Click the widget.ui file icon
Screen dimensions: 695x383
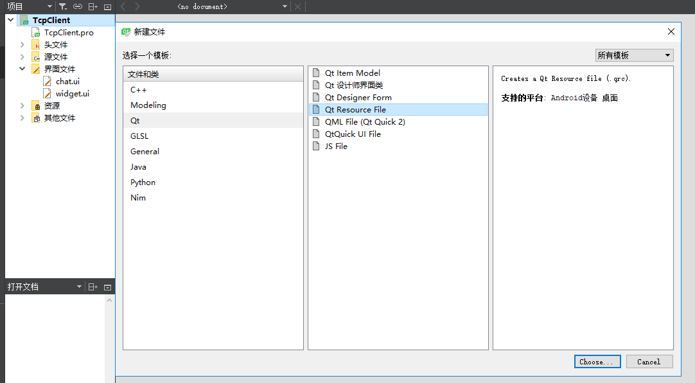click(47, 94)
